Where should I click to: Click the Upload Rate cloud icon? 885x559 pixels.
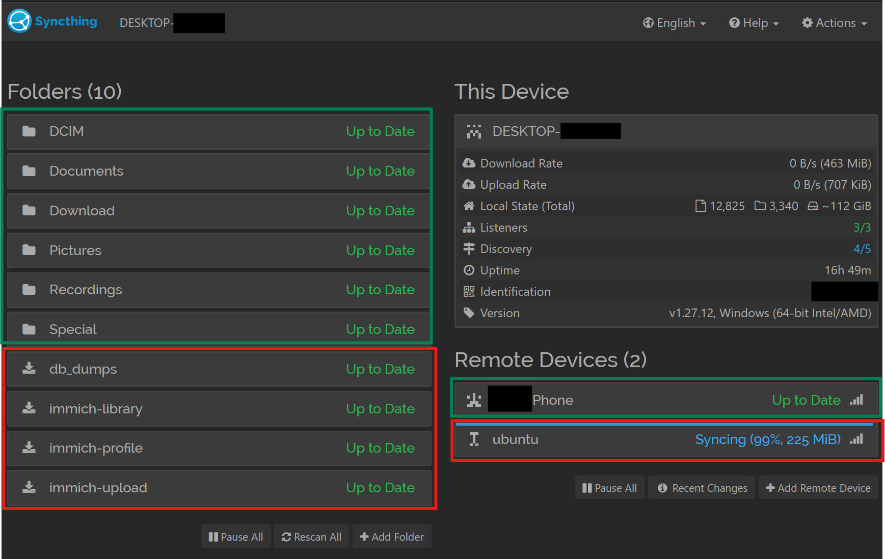click(469, 184)
